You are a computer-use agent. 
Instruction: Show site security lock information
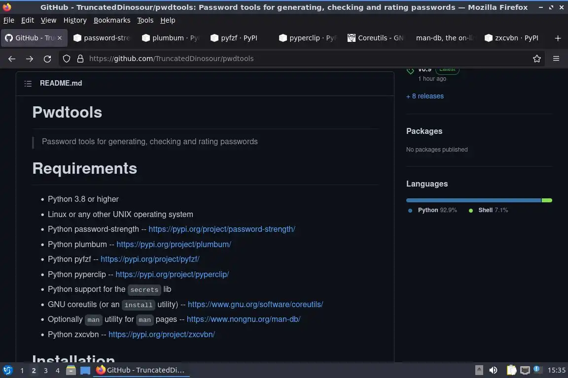point(80,59)
